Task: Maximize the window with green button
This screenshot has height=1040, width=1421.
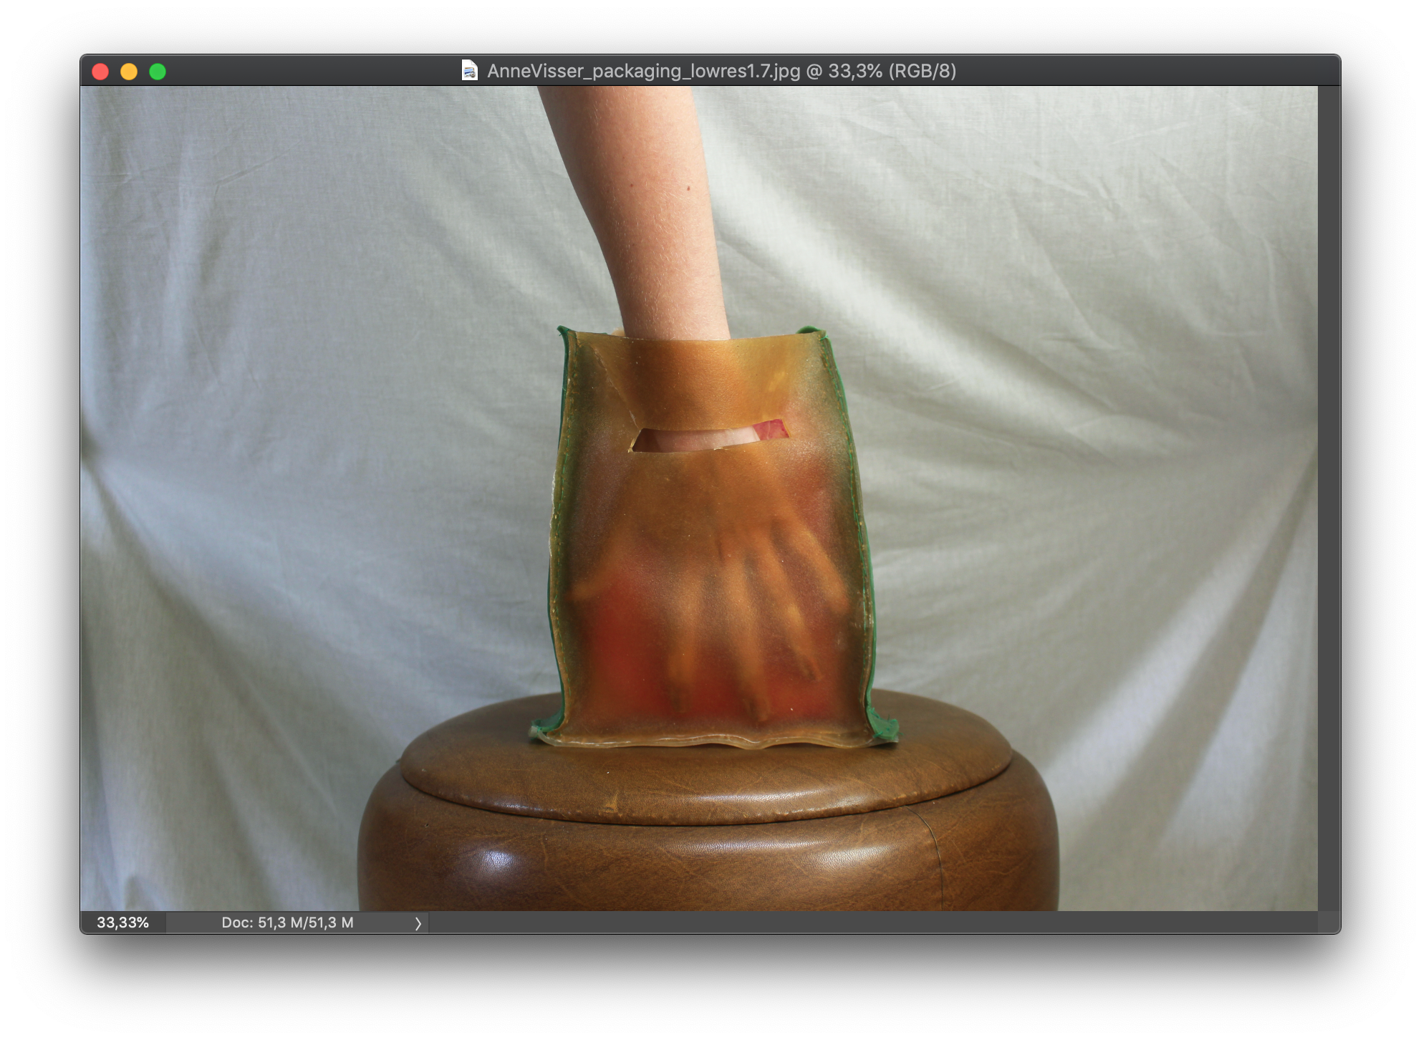Action: [158, 72]
